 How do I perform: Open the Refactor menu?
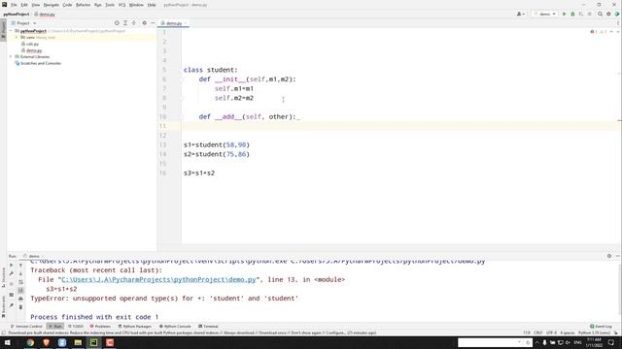(83, 5)
